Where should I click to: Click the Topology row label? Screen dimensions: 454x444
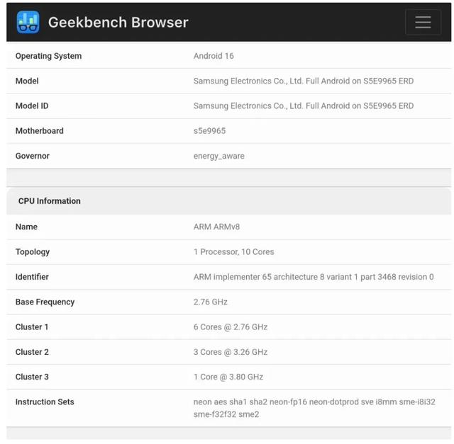(x=33, y=252)
